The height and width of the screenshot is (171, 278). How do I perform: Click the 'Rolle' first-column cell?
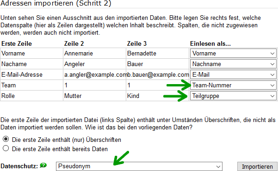(x=31, y=96)
